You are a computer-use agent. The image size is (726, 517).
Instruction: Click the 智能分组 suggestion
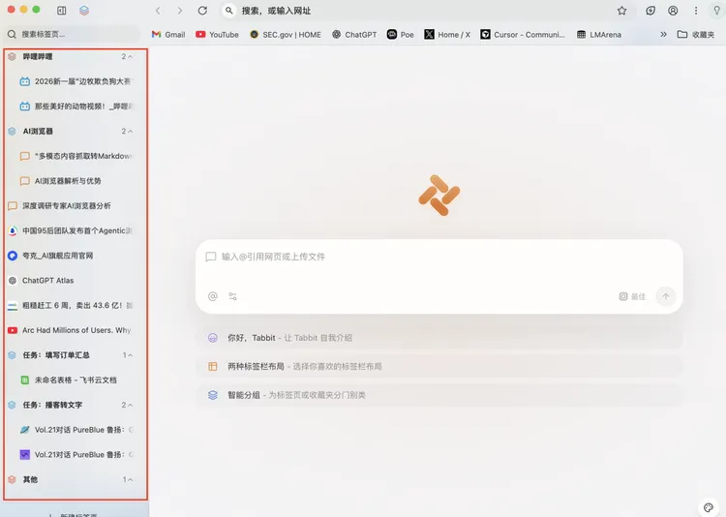(x=248, y=395)
